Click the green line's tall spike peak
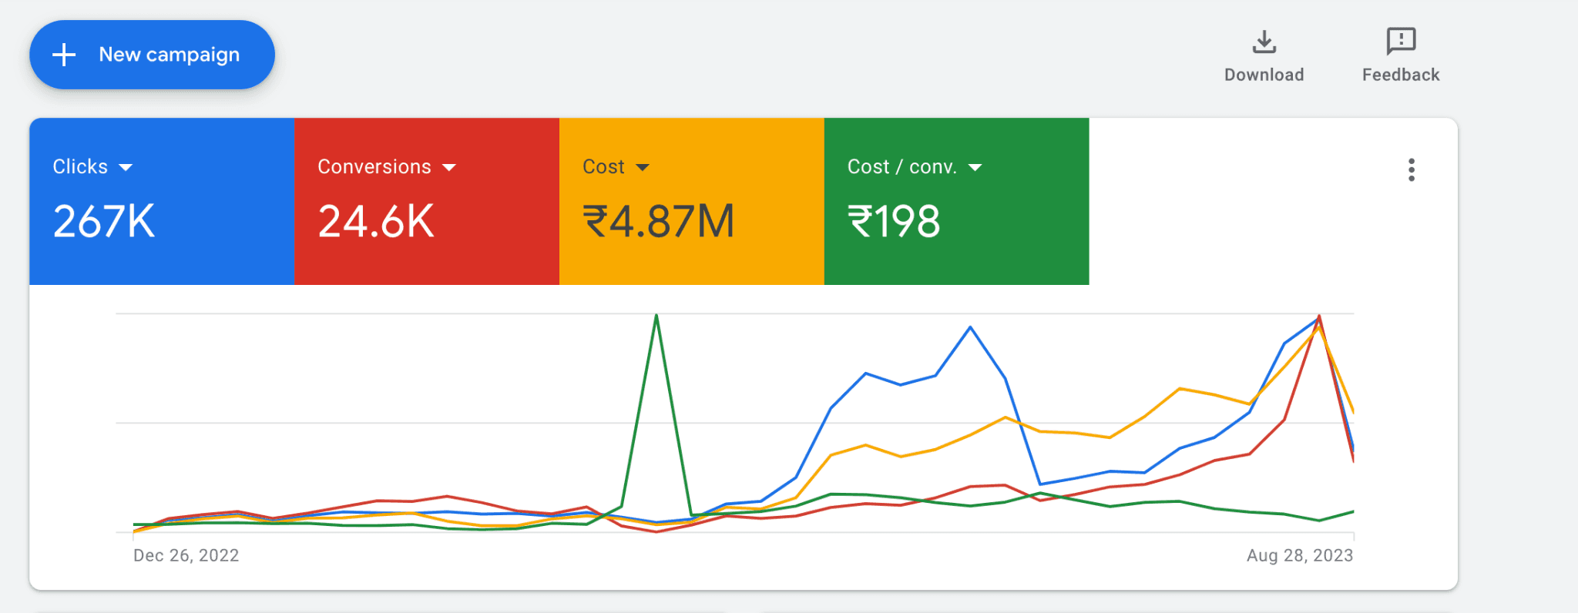Viewport: 1578px width, 613px height. point(656,315)
